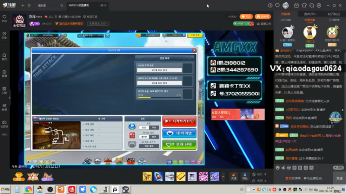The image size is (346, 194).
Task: Select the gold card gift icon
Action: (181, 176)
